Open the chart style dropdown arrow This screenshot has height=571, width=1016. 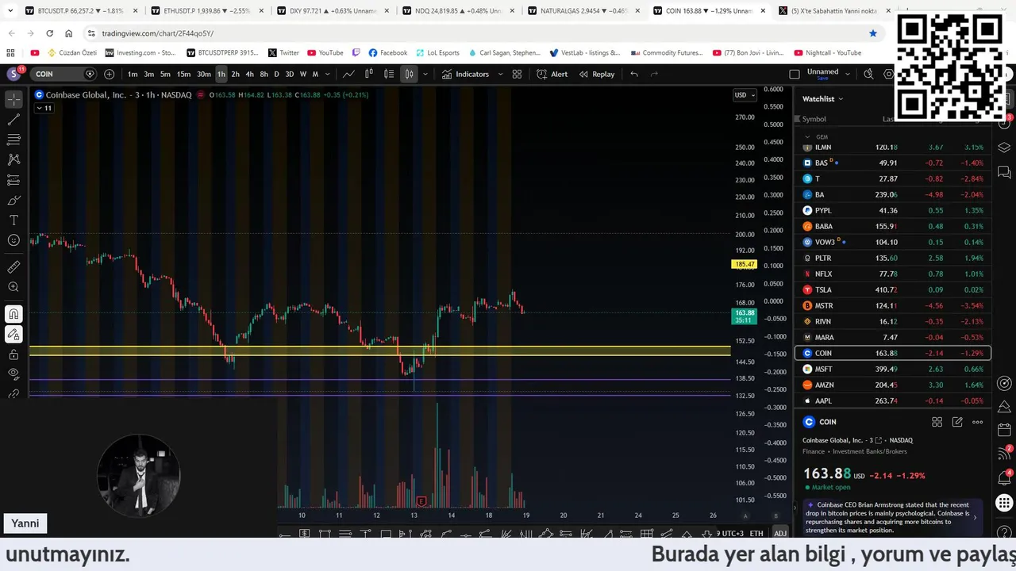[x=425, y=74]
